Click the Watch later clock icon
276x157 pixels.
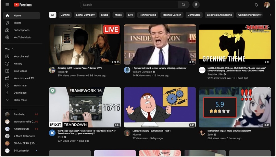pyautogui.click(x=7, y=85)
